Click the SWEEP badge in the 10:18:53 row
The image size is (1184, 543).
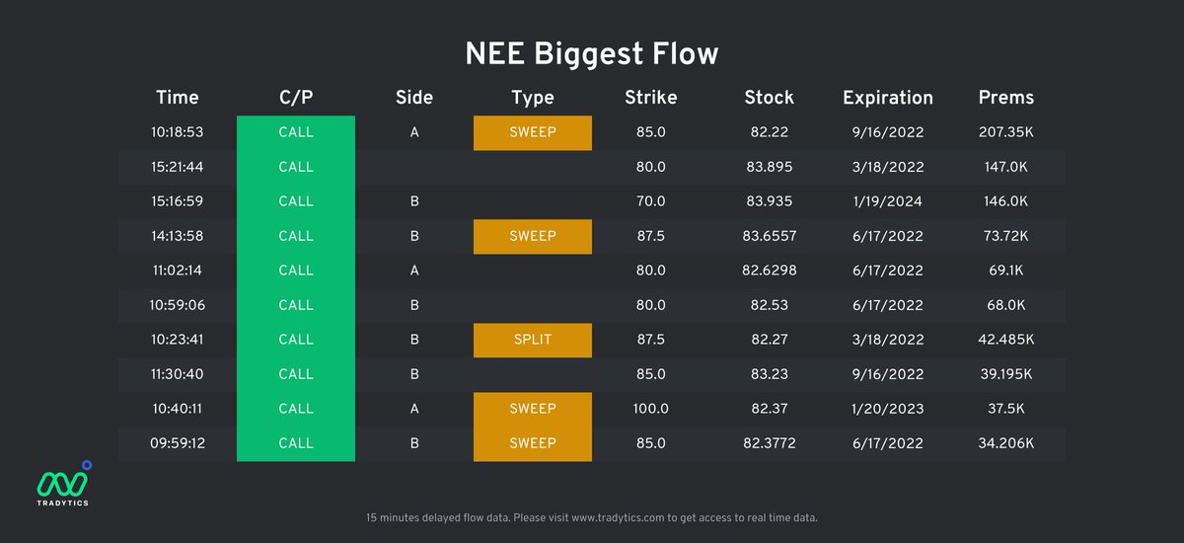click(533, 132)
